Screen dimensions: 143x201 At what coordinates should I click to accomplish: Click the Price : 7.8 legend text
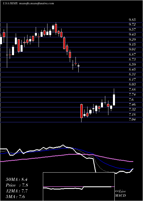point(17,185)
